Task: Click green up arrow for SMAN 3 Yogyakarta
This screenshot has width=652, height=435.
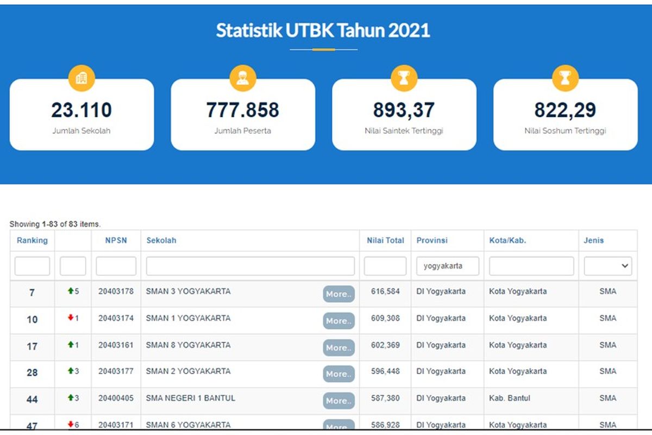Action: pos(70,291)
